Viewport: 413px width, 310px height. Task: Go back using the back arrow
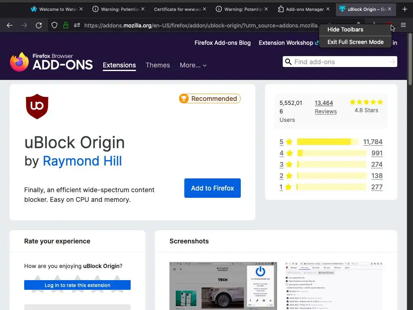pos(10,25)
